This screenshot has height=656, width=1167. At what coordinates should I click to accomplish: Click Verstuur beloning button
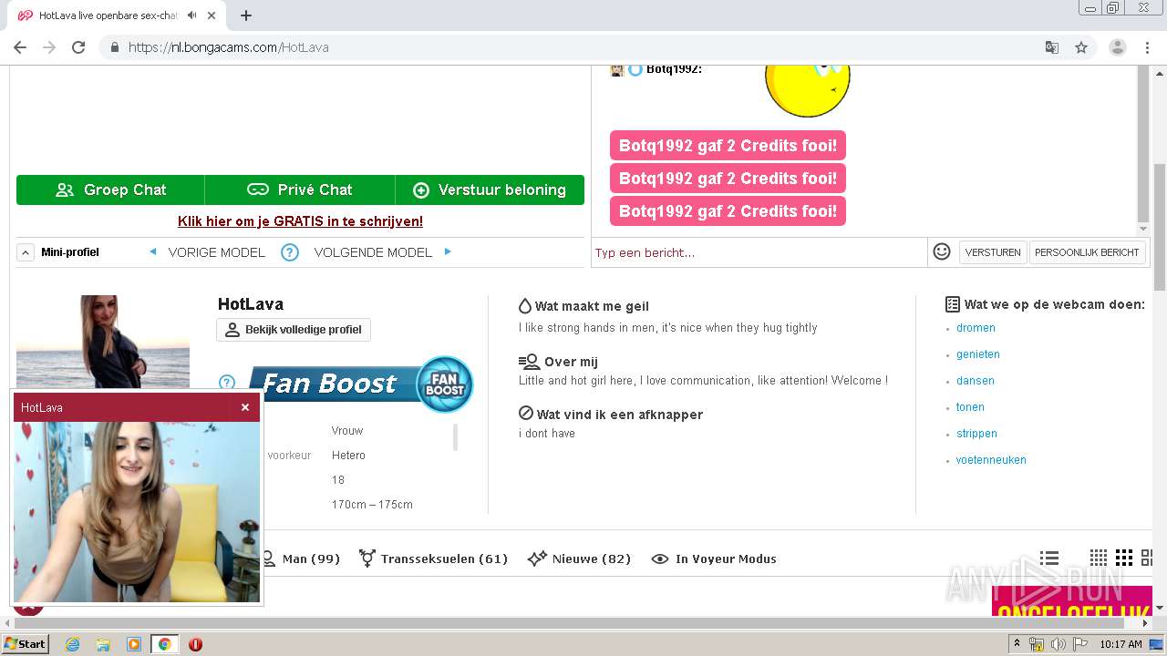pos(490,190)
